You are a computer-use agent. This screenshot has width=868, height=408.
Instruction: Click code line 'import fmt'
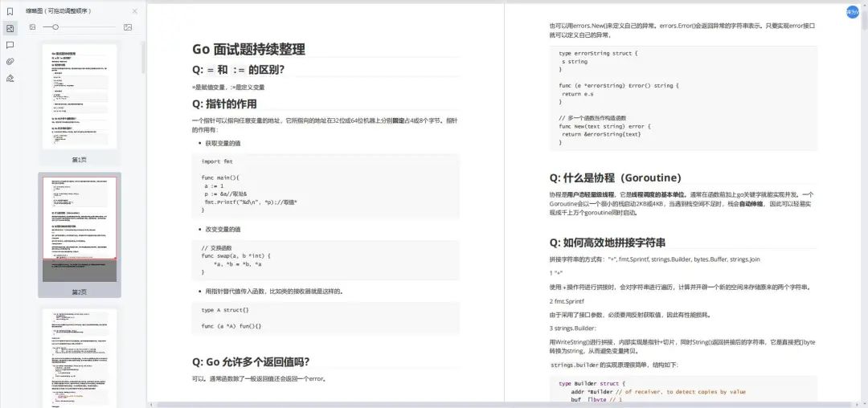pyautogui.click(x=217, y=161)
